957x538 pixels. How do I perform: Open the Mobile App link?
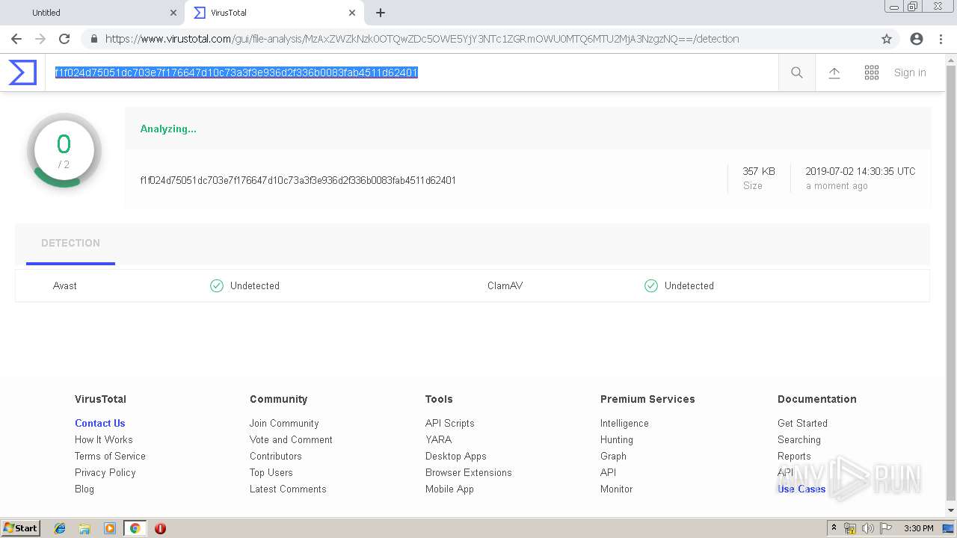click(x=449, y=489)
